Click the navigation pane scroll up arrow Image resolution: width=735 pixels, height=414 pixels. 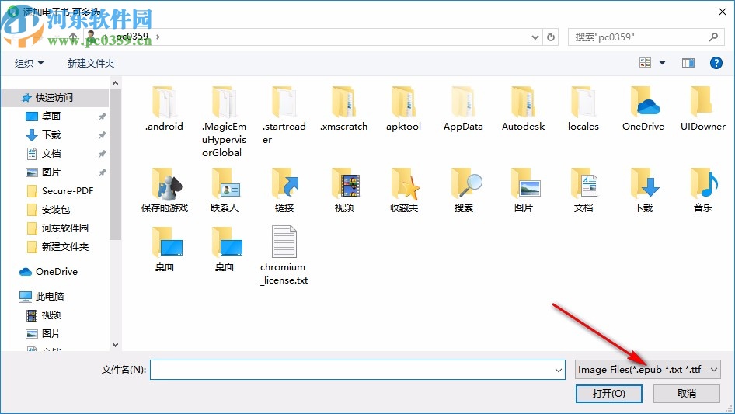pos(115,83)
